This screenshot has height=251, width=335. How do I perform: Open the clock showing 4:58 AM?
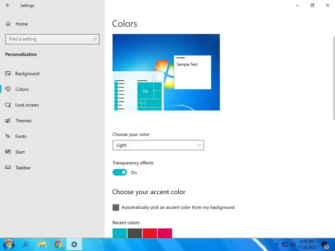click(307, 244)
